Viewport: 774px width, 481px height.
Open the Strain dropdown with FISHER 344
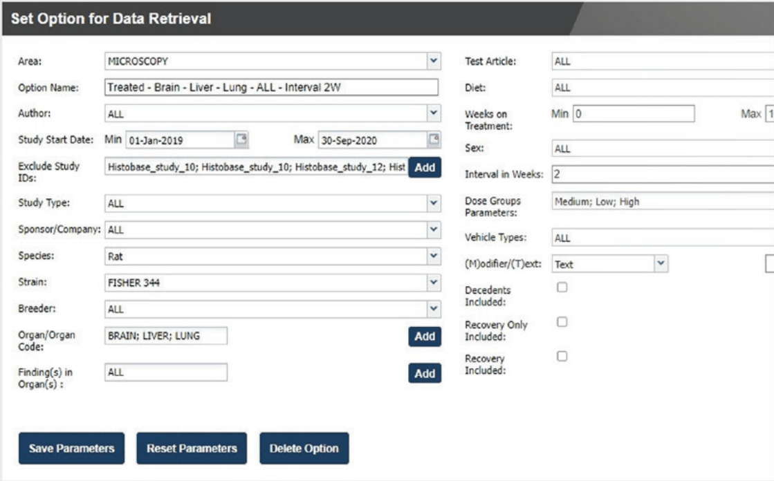pyautogui.click(x=433, y=283)
